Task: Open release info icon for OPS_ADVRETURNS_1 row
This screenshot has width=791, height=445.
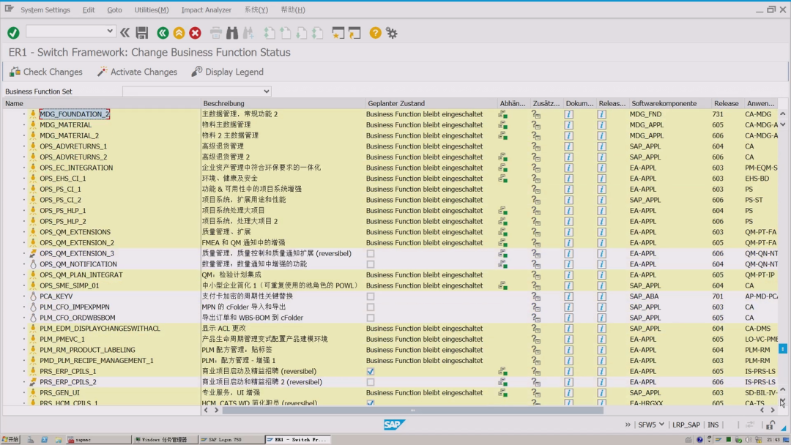Action: click(x=601, y=146)
